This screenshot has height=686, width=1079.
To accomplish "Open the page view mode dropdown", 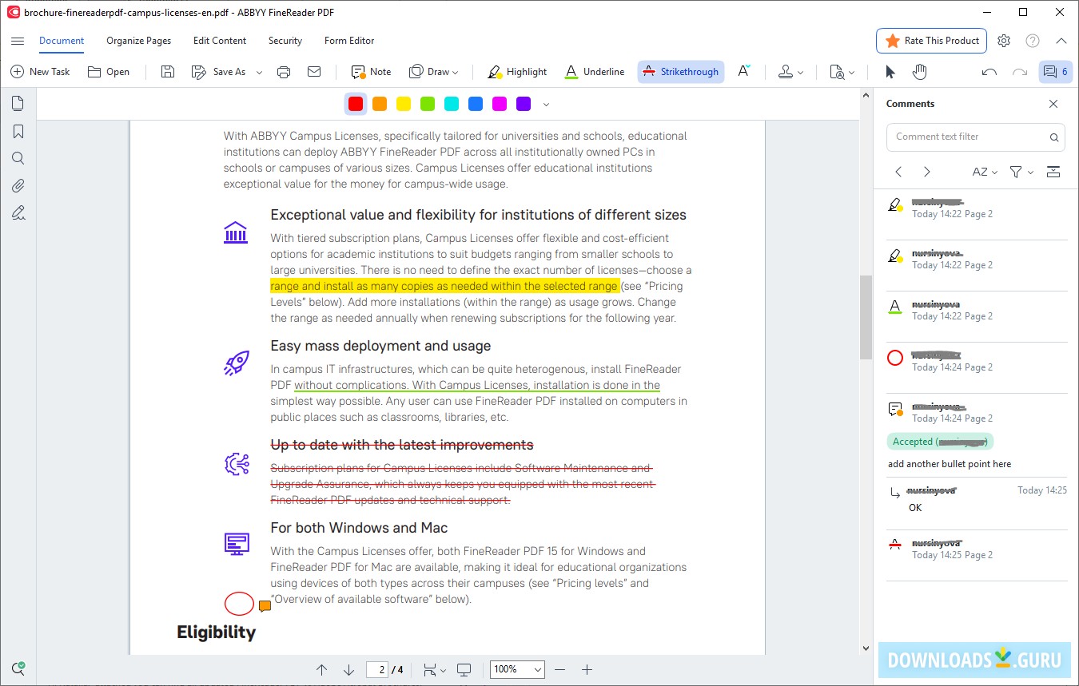I will point(434,670).
